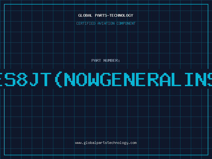The image size is (212, 159).
Task: Open the www.globalpartstechnology.com link
Action: click(x=106, y=143)
